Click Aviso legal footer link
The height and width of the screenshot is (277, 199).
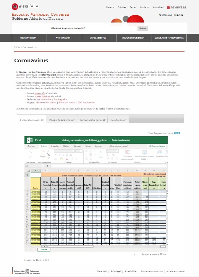[x=115, y=271]
